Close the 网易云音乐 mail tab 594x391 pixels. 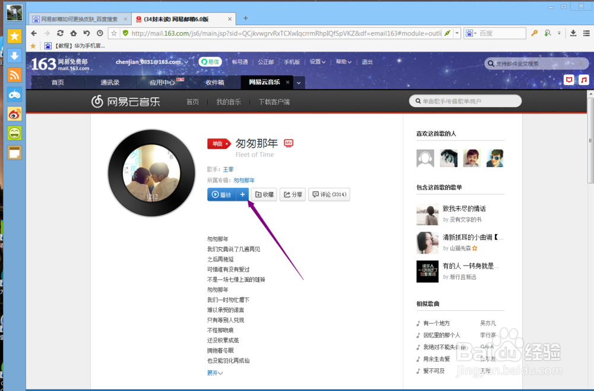287,82
